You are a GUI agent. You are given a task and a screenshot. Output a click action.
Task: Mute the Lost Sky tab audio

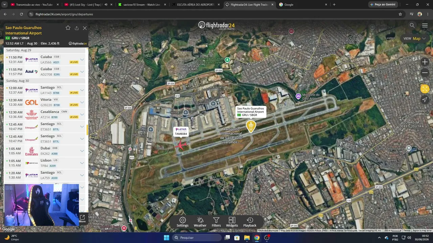click(106, 5)
